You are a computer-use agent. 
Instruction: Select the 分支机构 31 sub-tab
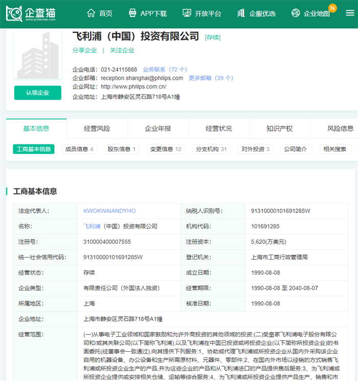[x=211, y=149]
